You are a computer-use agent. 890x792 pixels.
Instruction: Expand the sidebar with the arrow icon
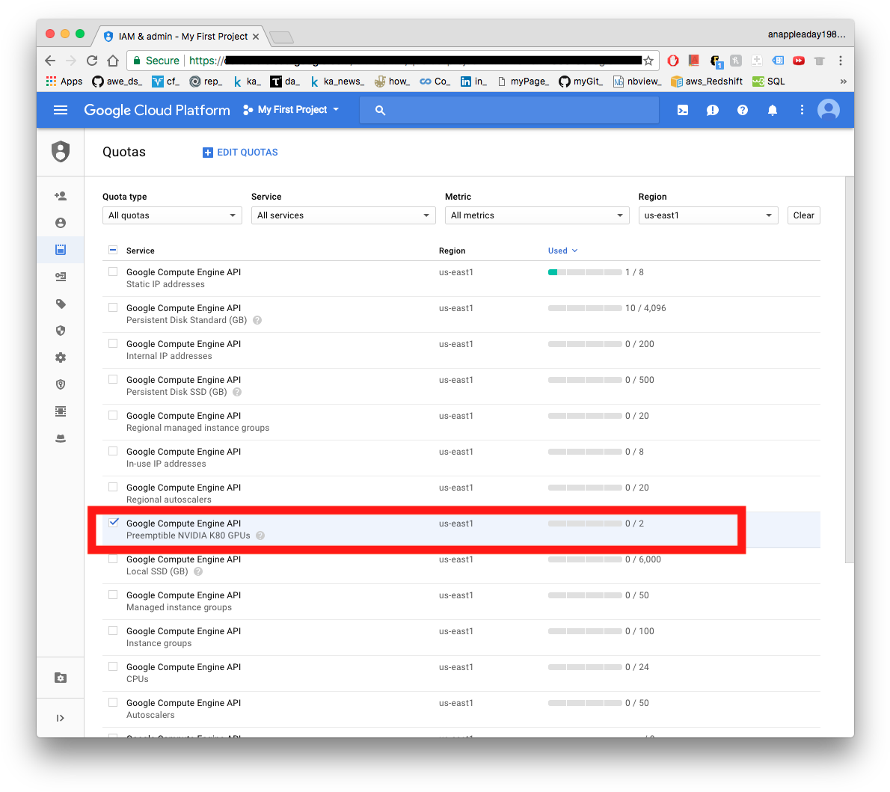click(60, 718)
